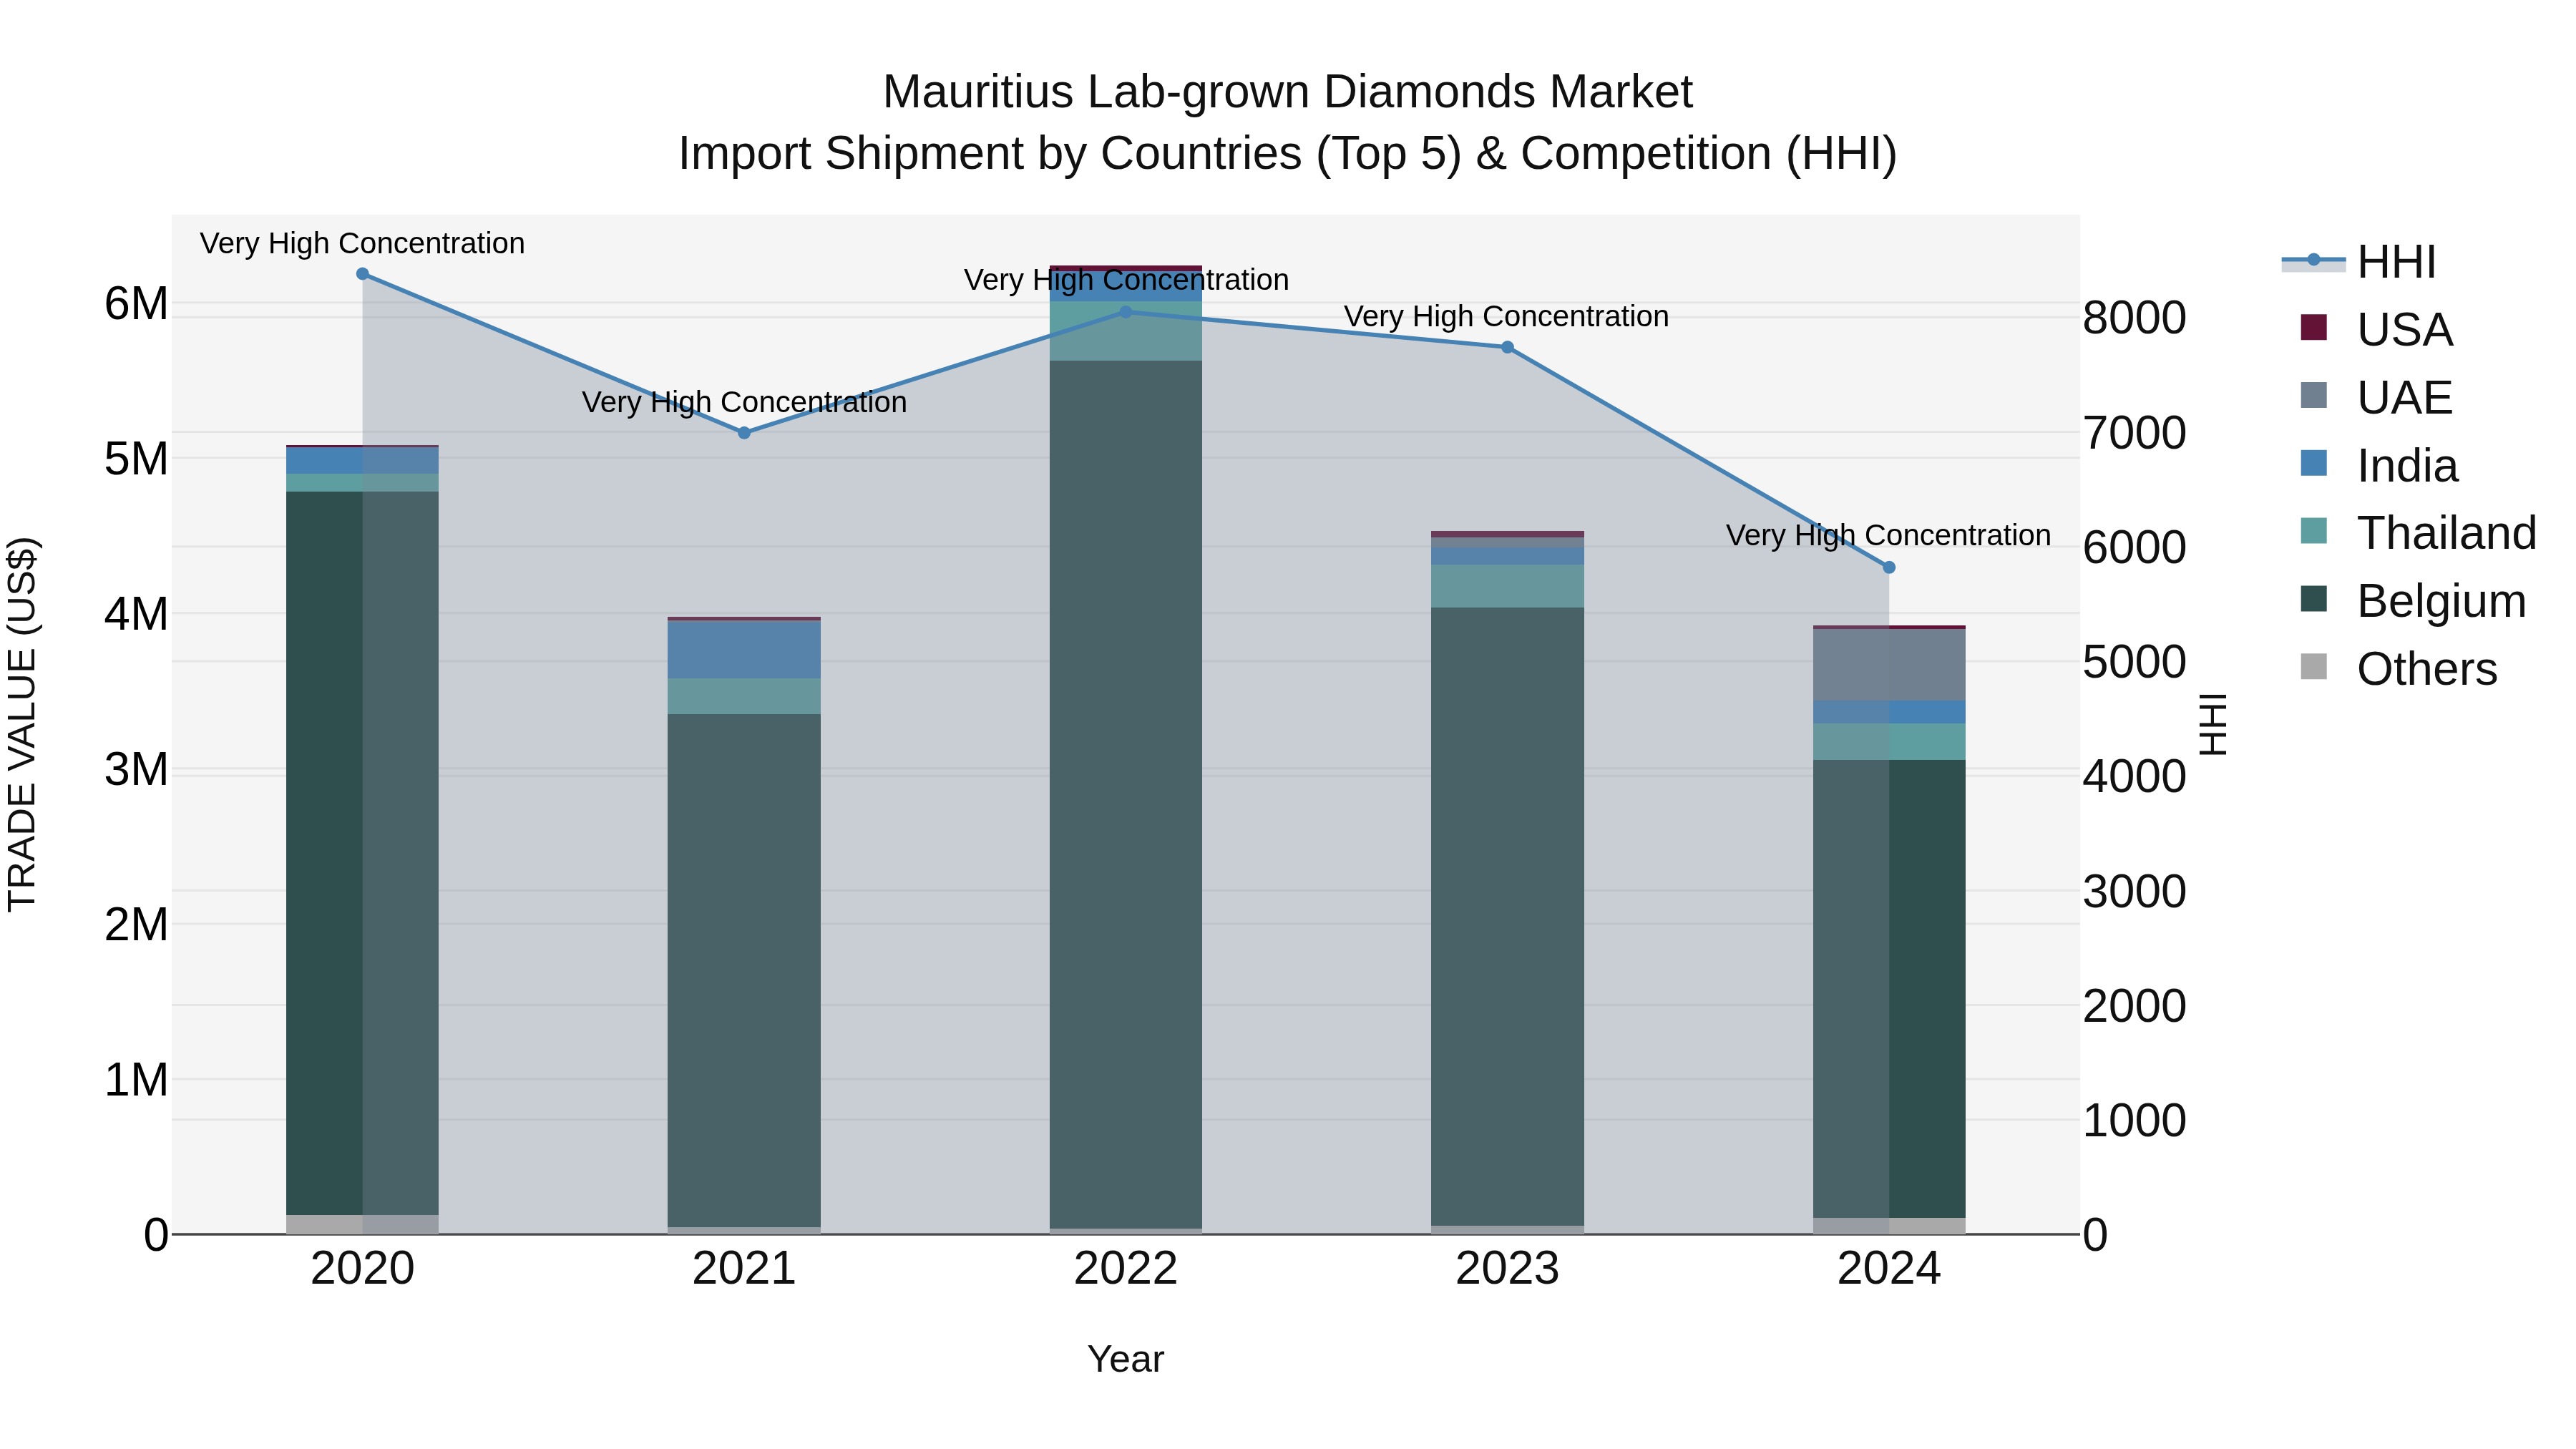Click the Thailand teal legend swatch

pos(2314,531)
